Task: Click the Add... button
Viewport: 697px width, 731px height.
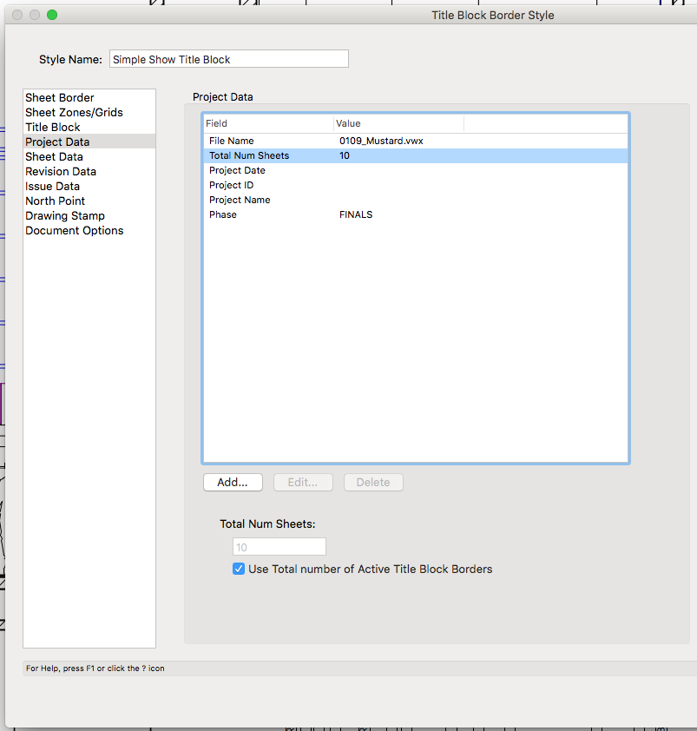Action: 233,483
